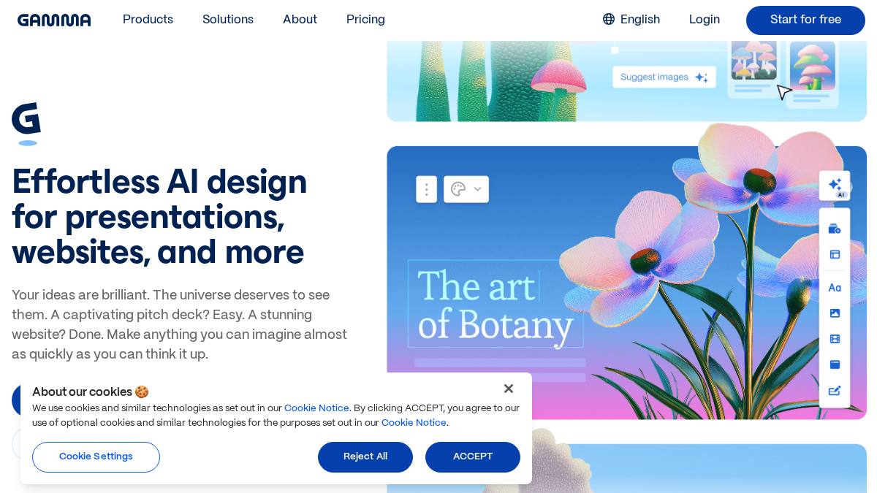Open the Products menu
The height and width of the screenshot is (493, 877).
[x=148, y=20]
